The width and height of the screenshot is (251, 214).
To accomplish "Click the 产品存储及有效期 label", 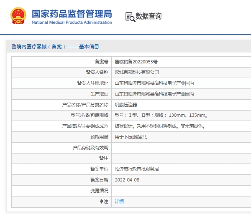I will [91, 148].
